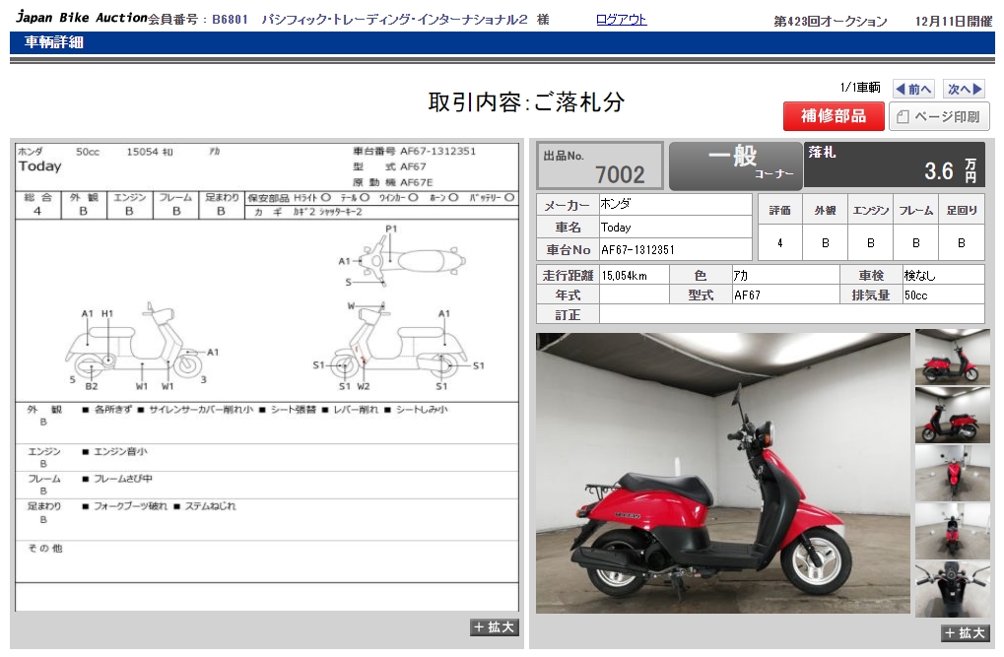Click the 会員番号 B6801 member number
The image size is (1004, 657).
(198, 20)
